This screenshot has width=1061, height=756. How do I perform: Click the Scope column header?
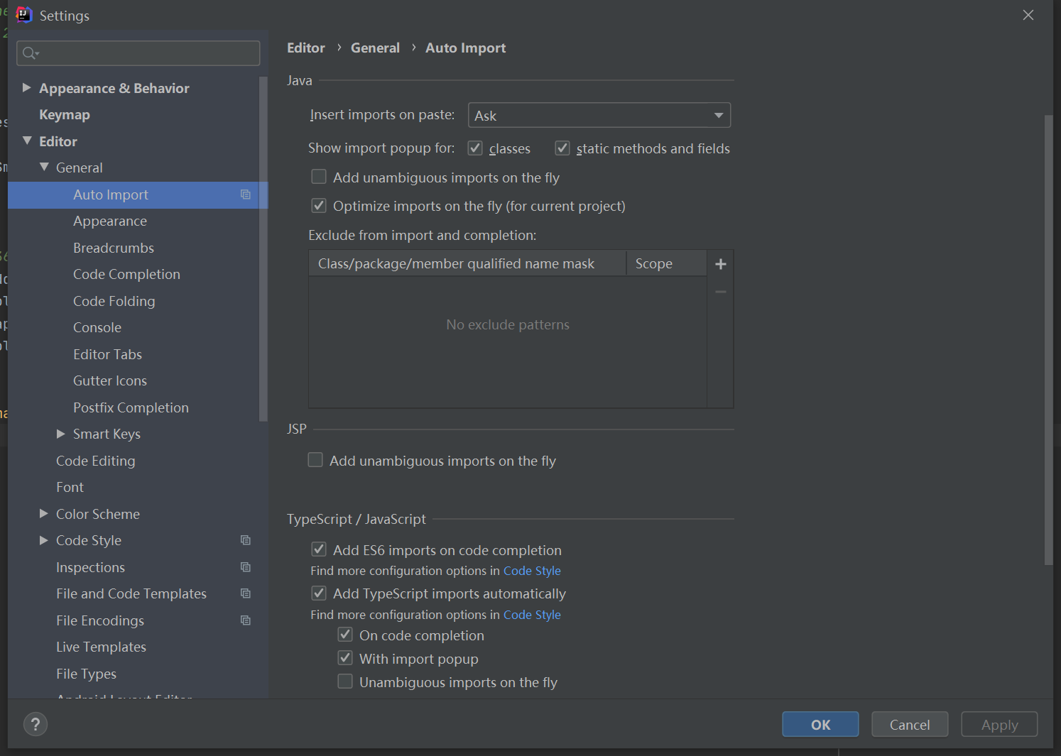click(666, 263)
